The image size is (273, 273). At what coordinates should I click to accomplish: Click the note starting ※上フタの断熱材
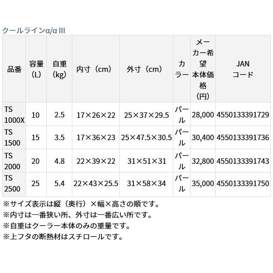[x=63, y=237]
